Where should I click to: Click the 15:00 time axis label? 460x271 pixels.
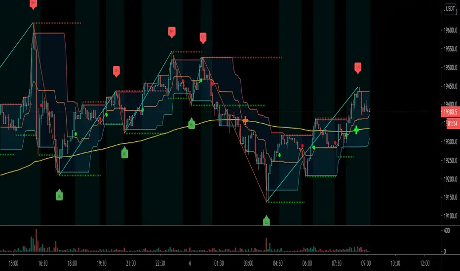(13, 264)
